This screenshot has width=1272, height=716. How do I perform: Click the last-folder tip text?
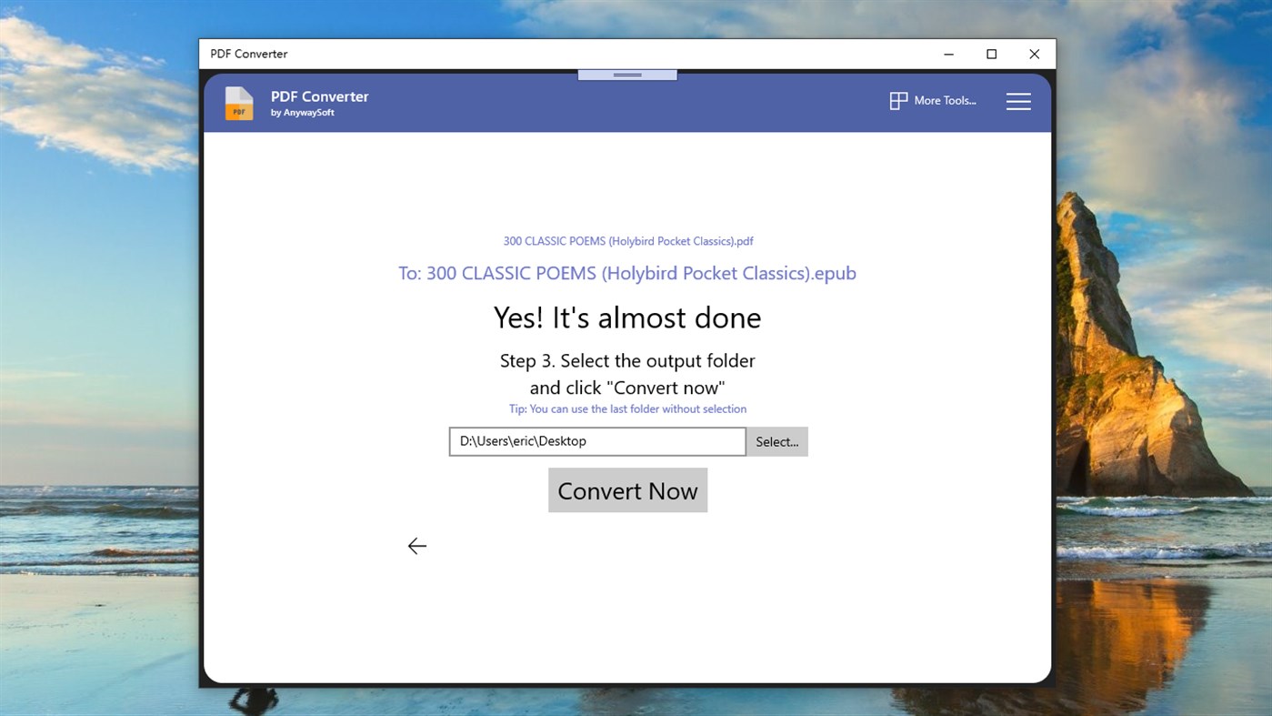click(627, 408)
